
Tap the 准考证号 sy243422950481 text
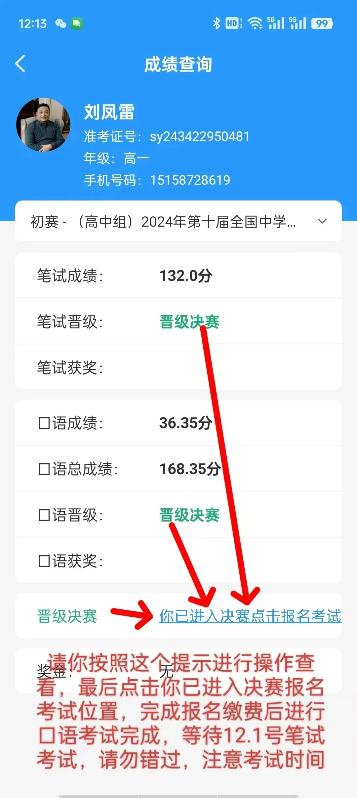[167, 136]
